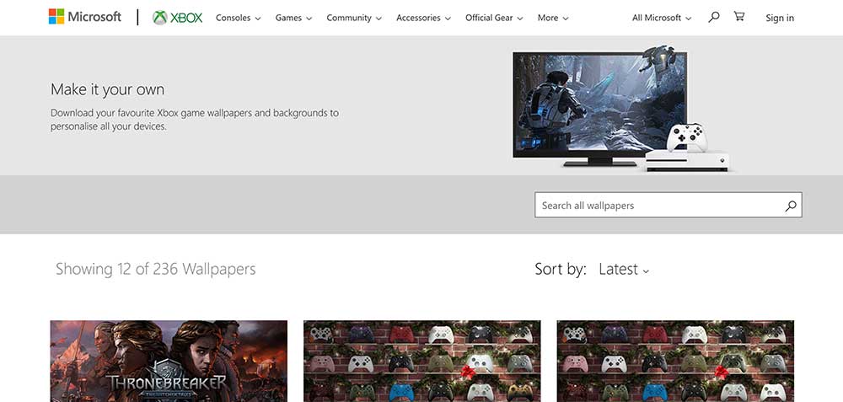Click the Sign in link
Screen dimensions: 843x402
click(780, 18)
